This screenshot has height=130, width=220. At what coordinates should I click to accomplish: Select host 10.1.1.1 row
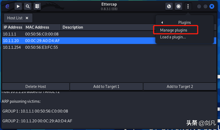point(109,34)
